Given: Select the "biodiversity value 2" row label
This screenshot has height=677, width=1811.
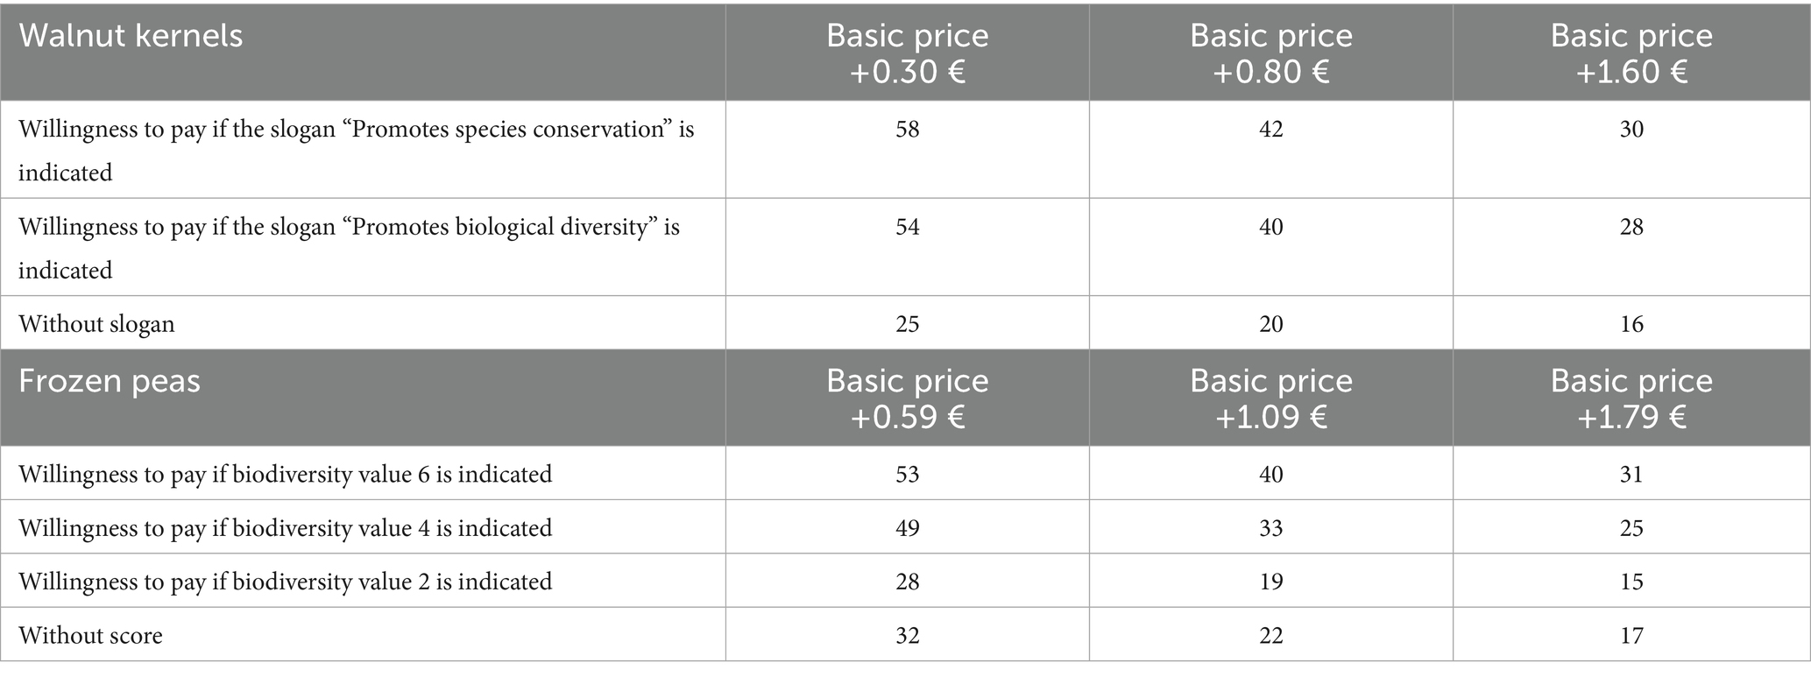Looking at the screenshot, I should (x=285, y=582).
